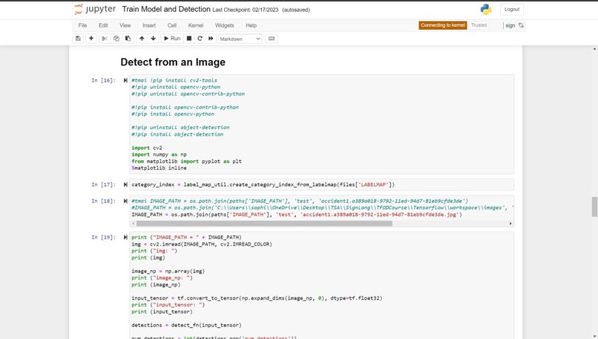Screen dimensions: 598x339
Task: Click the kernel connection status icon
Action: [x=521, y=25]
